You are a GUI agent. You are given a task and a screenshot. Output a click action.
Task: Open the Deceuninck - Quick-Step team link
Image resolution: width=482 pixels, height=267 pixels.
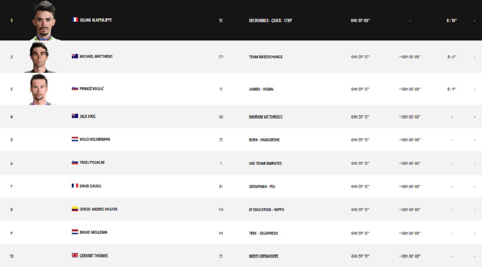270,21
